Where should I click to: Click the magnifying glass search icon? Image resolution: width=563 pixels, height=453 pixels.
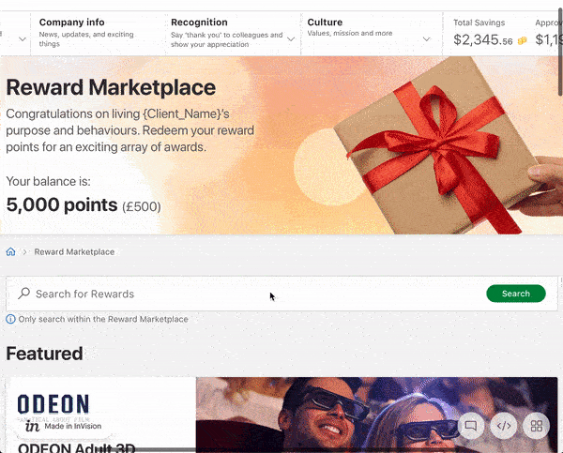point(24,294)
